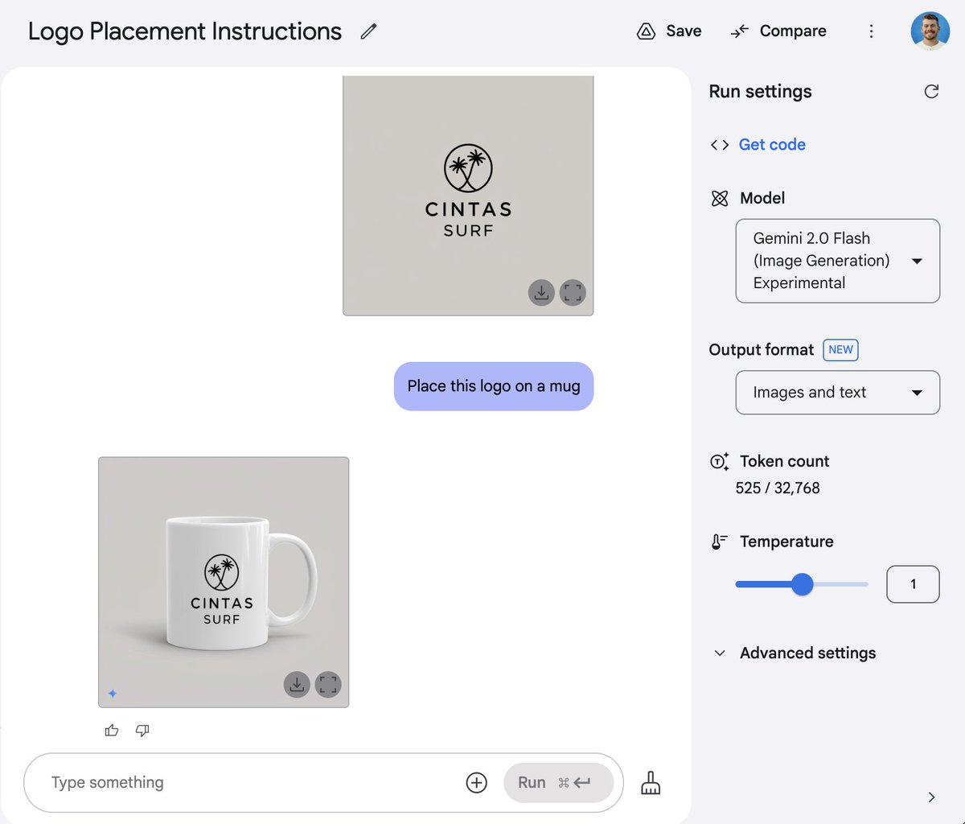Reset run settings with refresh icon

[x=931, y=92]
